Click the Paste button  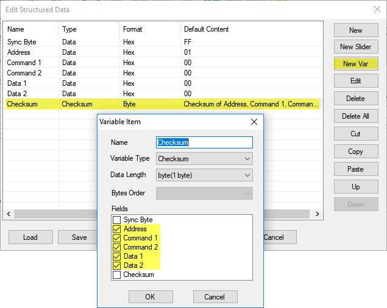click(x=356, y=169)
